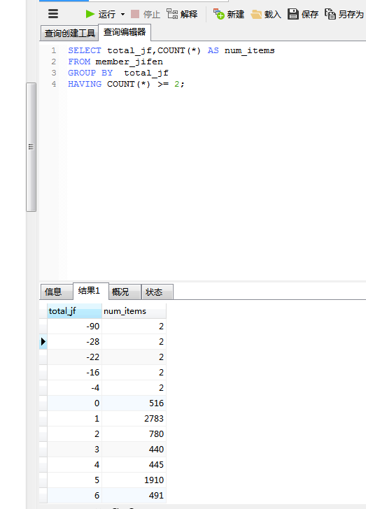Click the current-row arrow marker at -28

(43, 341)
